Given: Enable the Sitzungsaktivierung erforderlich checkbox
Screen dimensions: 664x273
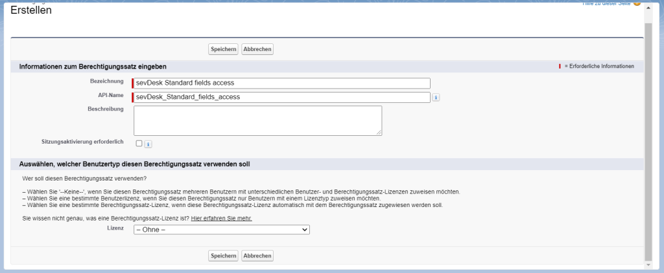Looking at the screenshot, I should pos(139,144).
